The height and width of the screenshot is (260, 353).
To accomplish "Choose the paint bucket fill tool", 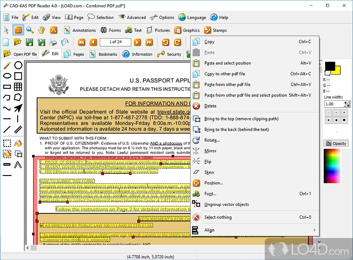I will 18,143.
